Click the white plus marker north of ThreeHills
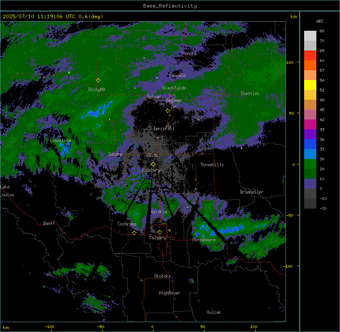The width and height of the screenshot is (340, 332). point(241,148)
